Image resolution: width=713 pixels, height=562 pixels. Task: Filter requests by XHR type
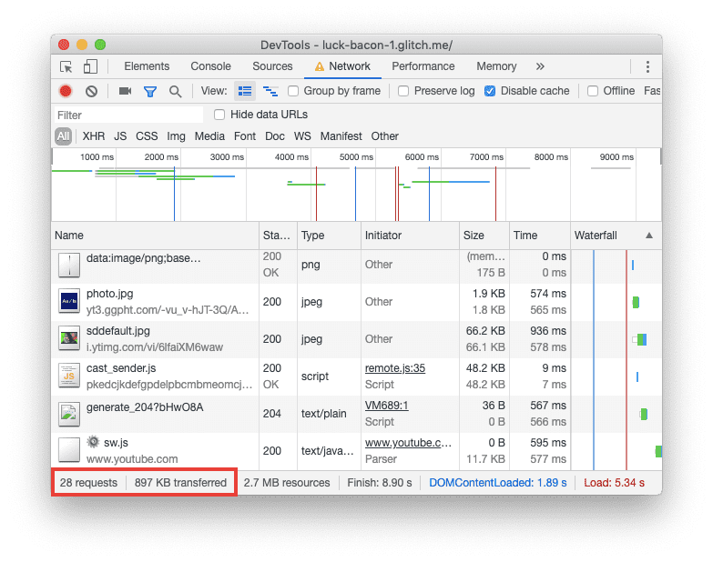click(x=93, y=136)
